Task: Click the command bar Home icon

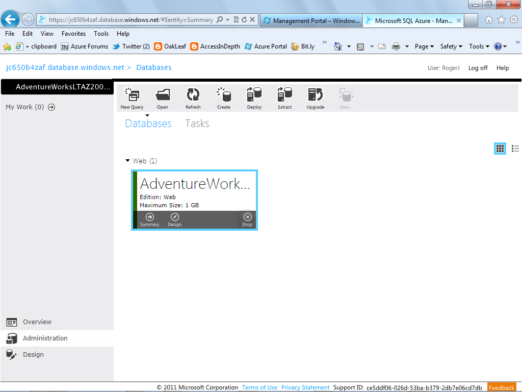Action: pyautogui.click(x=338, y=46)
